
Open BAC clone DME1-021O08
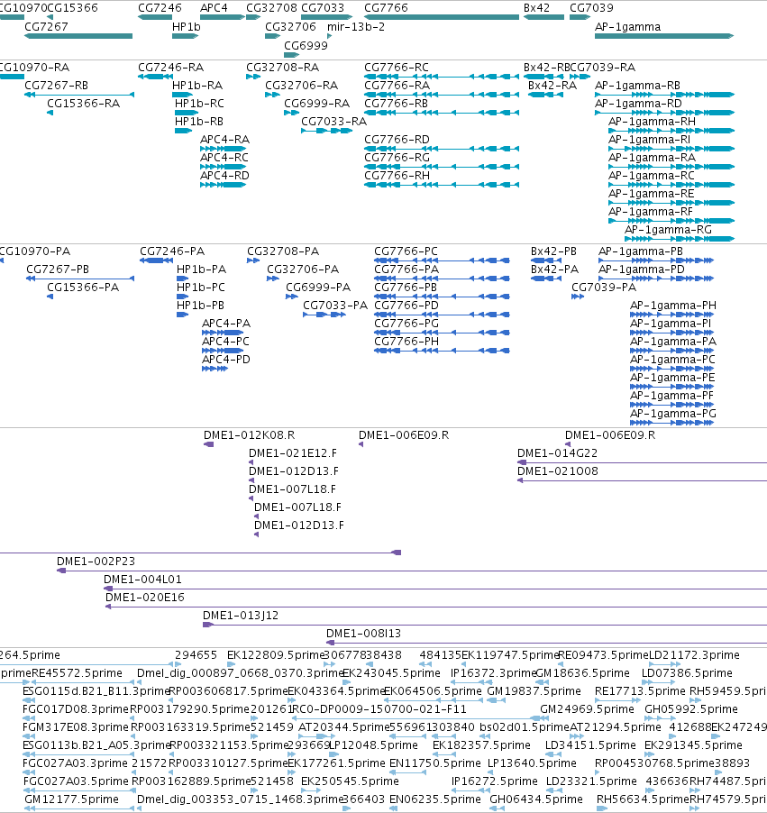558,471
